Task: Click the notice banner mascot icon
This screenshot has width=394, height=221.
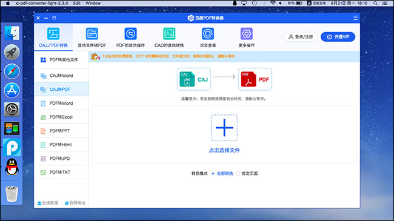Action: (95, 56)
